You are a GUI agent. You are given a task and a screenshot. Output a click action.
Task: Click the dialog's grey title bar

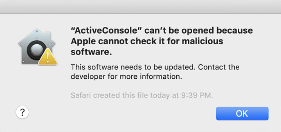click(x=140, y=7)
